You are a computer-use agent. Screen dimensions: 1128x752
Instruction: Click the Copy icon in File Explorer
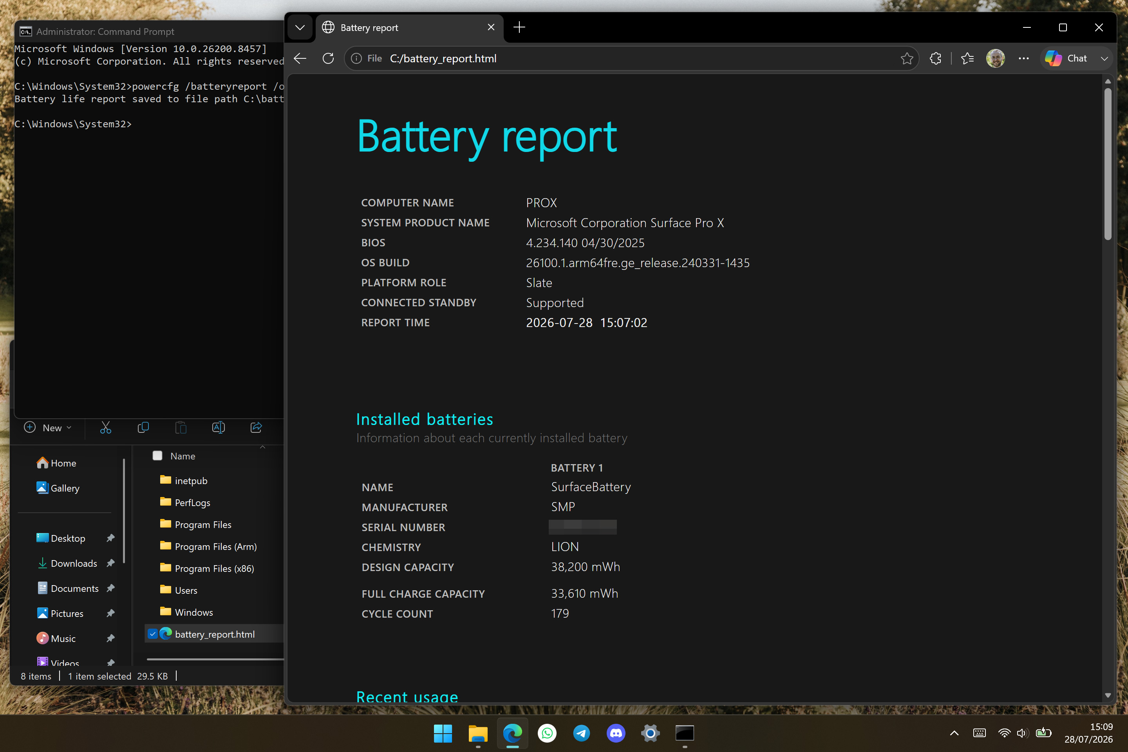(143, 428)
